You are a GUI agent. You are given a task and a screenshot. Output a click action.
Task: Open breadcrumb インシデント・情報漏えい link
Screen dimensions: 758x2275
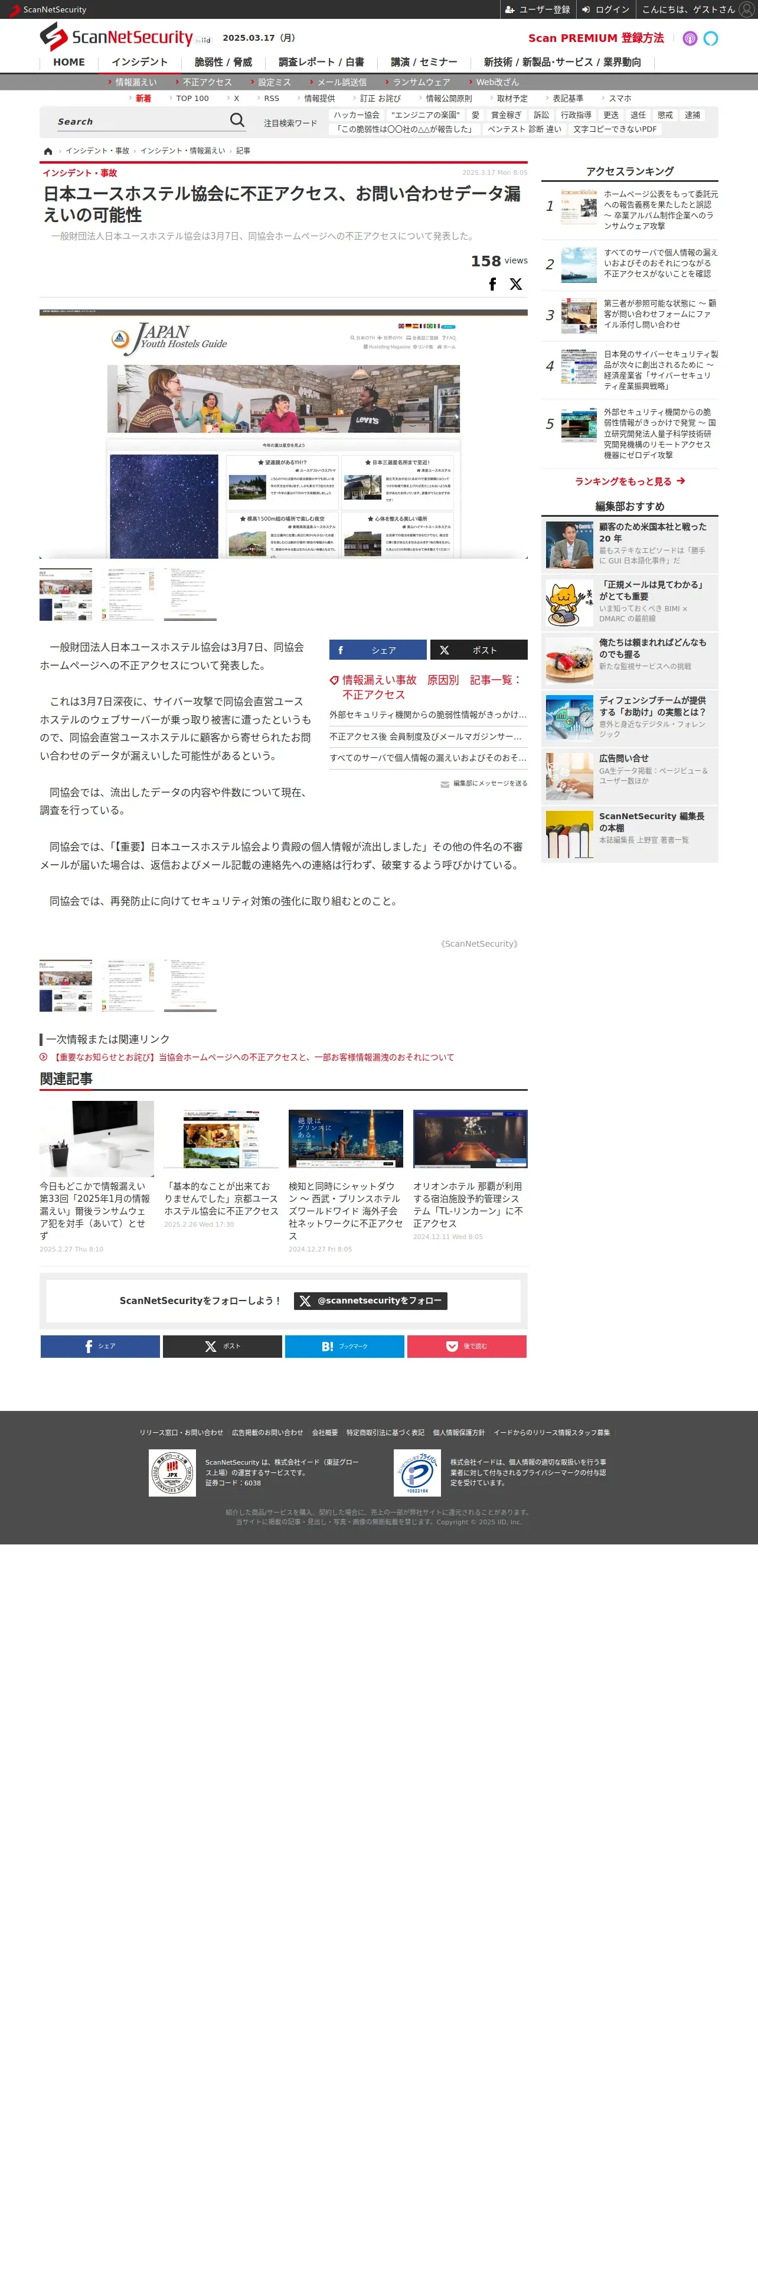point(182,151)
